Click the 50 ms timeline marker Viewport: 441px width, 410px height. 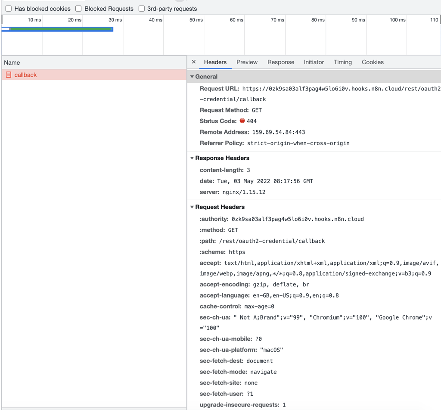tap(196, 20)
